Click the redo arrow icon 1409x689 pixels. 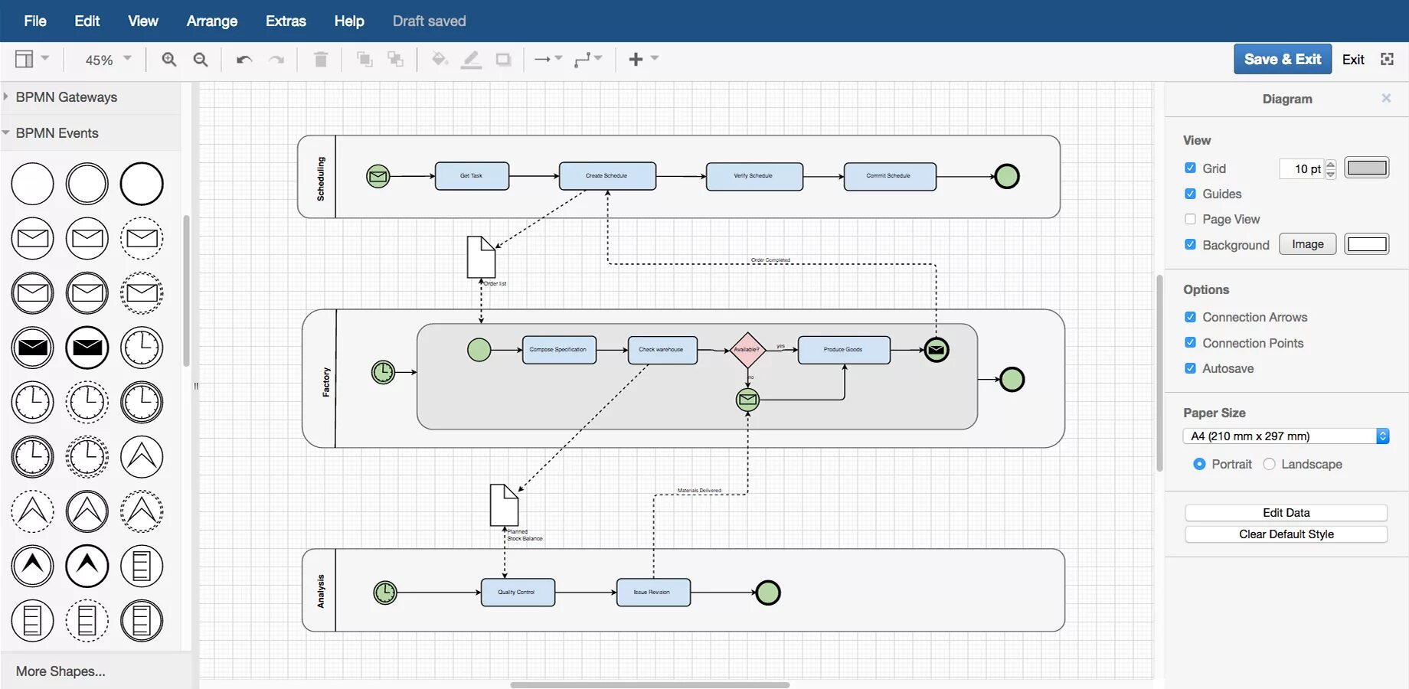(x=276, y=60)
